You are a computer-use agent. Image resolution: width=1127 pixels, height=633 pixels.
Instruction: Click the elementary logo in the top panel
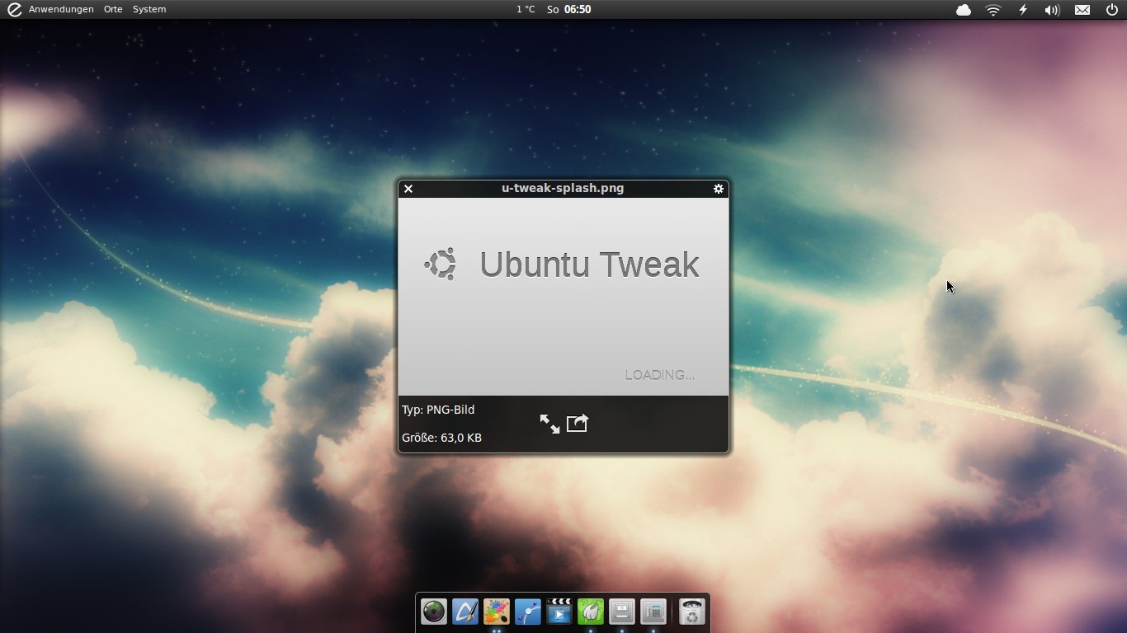pos(14,9)
